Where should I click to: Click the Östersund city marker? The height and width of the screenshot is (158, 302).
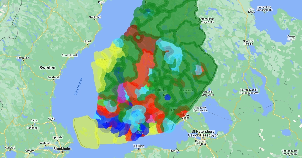tap(23, 61)
